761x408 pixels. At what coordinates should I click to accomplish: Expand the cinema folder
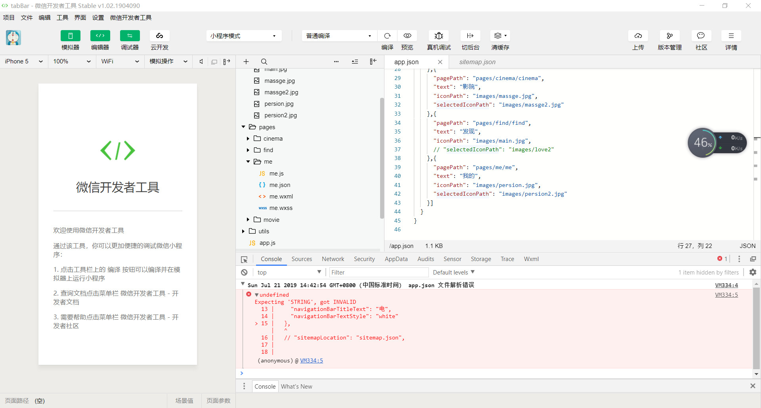(x=248, y=139)
